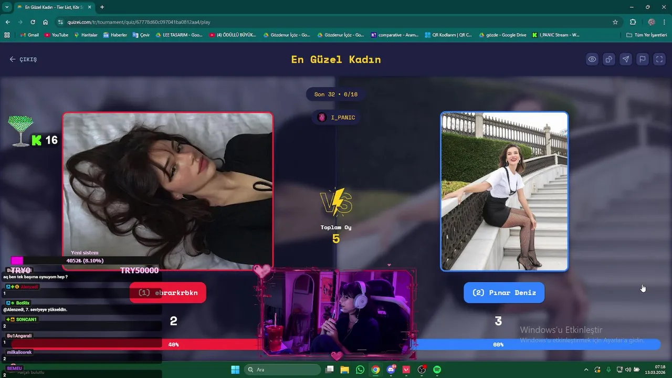
Task: Open the Haberler bookmark
Action: pyautogui.click(x=115, y=35)
